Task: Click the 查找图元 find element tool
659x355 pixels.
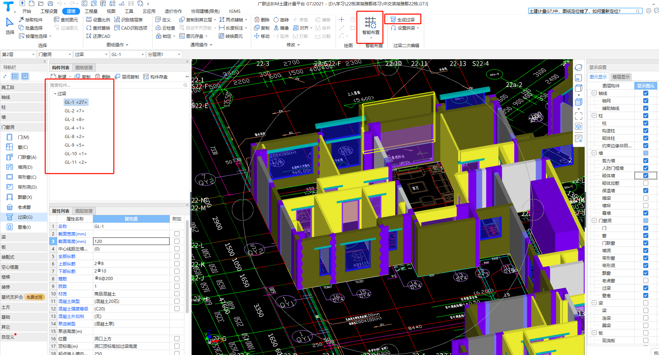Action: 66,20
